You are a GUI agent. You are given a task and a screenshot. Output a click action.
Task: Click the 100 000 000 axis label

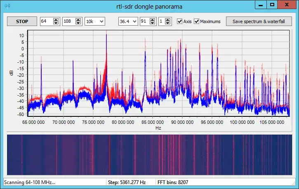coord(242,122)
